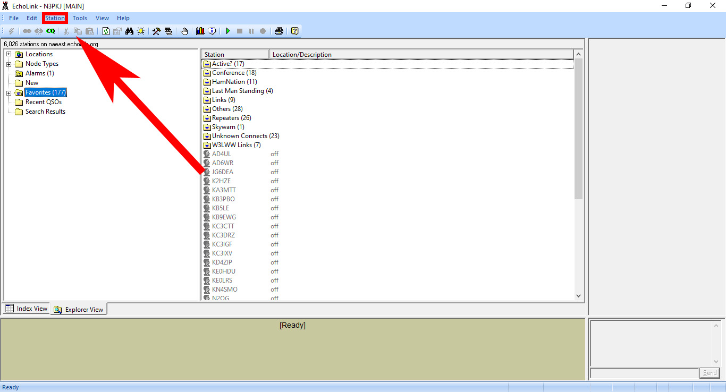
Task: Open the Help menu
Action: pos(123,18)
